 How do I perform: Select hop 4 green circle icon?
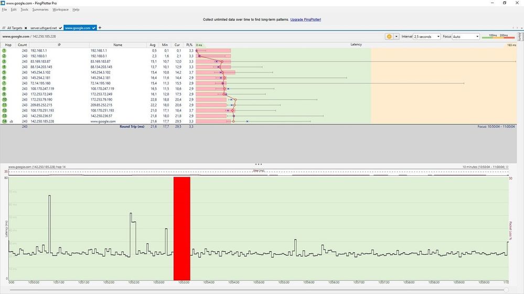4,67
